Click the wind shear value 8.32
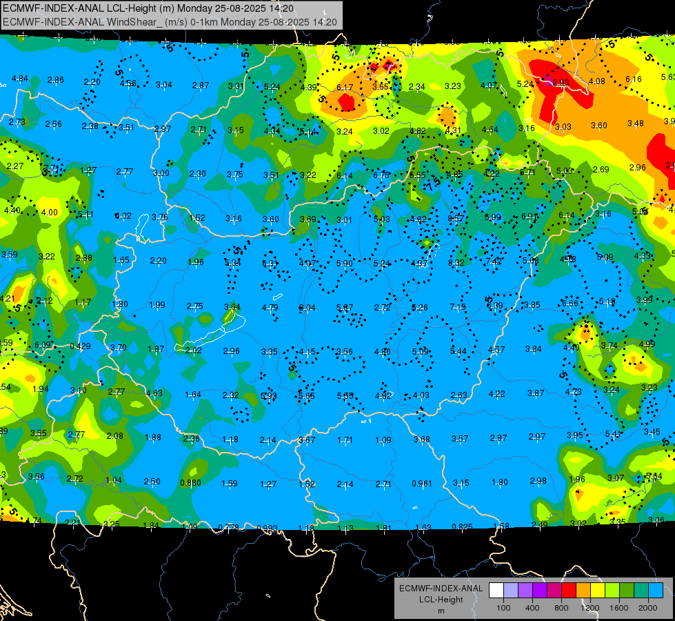Viewport: 675px width, 621px height. (x=456, y=262)
